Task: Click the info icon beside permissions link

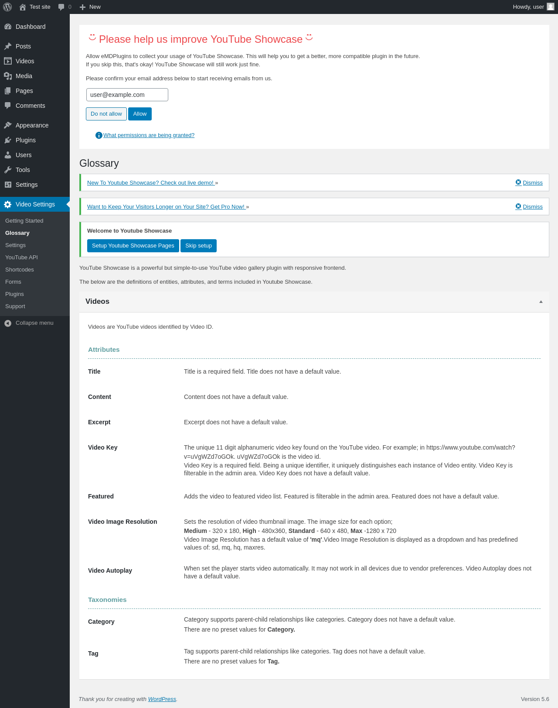Action: pos(99,135)
